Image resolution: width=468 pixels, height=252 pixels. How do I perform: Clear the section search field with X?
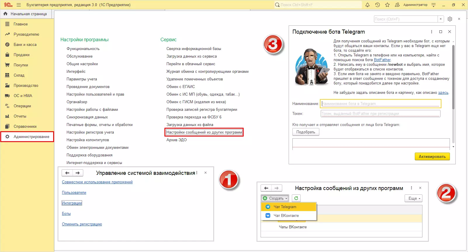pos(441,19)
